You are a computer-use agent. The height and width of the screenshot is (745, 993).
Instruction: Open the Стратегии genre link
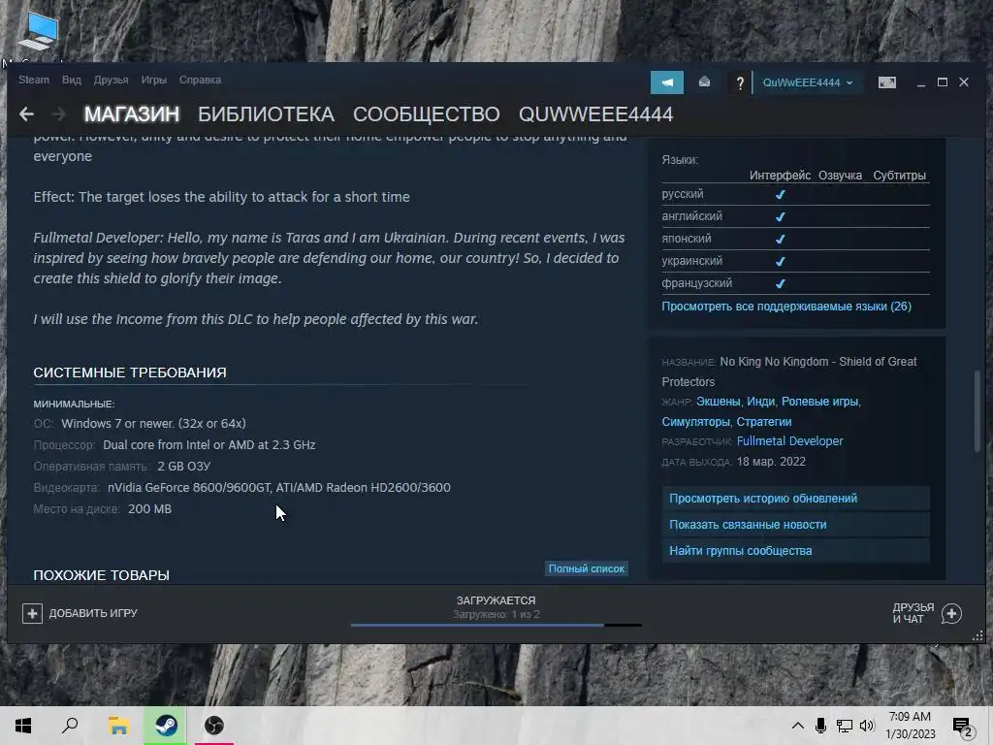coord(764,422)
